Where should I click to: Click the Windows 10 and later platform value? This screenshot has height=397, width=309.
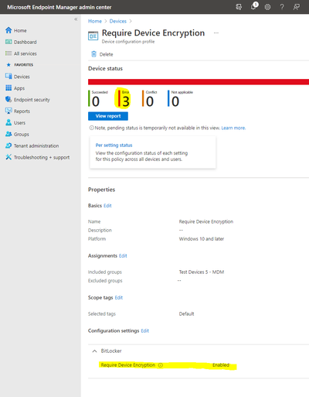tap(202, 239)
